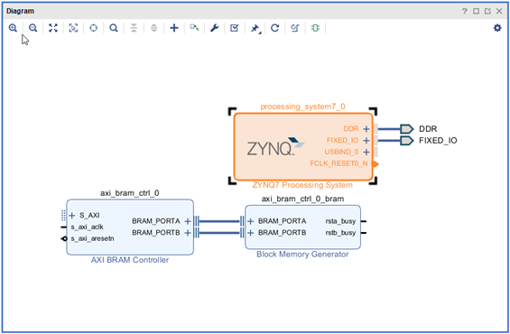Image resolution: width=510 pixels, height=334 pixels.
Task: Expand BRAM_PORTA on axi_bram_ctrl_0
Action: tap(188, 221)
